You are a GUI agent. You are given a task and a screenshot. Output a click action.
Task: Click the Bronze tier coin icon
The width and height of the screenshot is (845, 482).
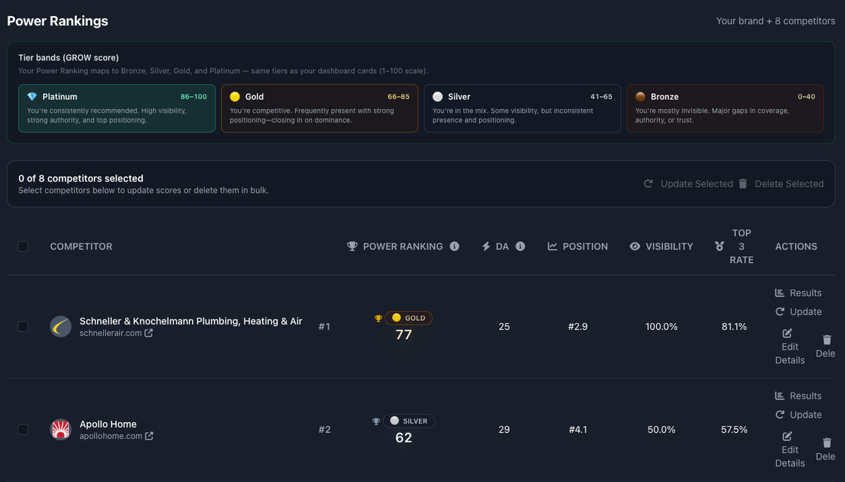(x=640, y=96)
